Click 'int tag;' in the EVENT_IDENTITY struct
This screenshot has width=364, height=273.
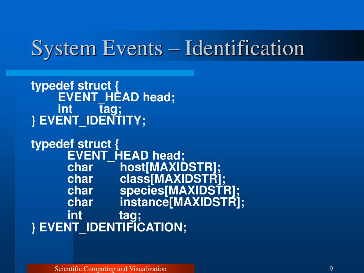[x=90, y=109]
